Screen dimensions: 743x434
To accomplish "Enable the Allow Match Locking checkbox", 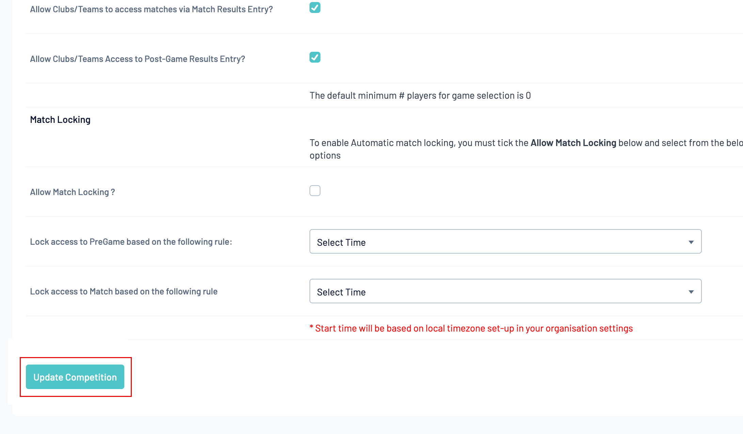I will click(x=315, y=191).
